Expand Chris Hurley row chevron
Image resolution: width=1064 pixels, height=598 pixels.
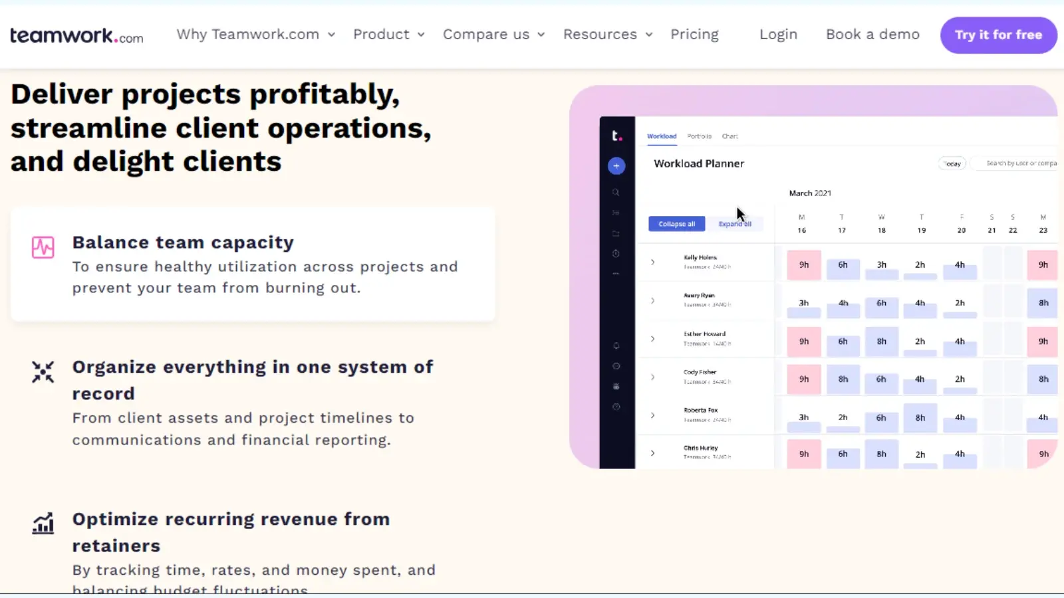652,453
